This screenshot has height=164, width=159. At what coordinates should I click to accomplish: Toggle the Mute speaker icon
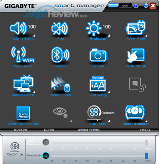click(x=60, y=29)
